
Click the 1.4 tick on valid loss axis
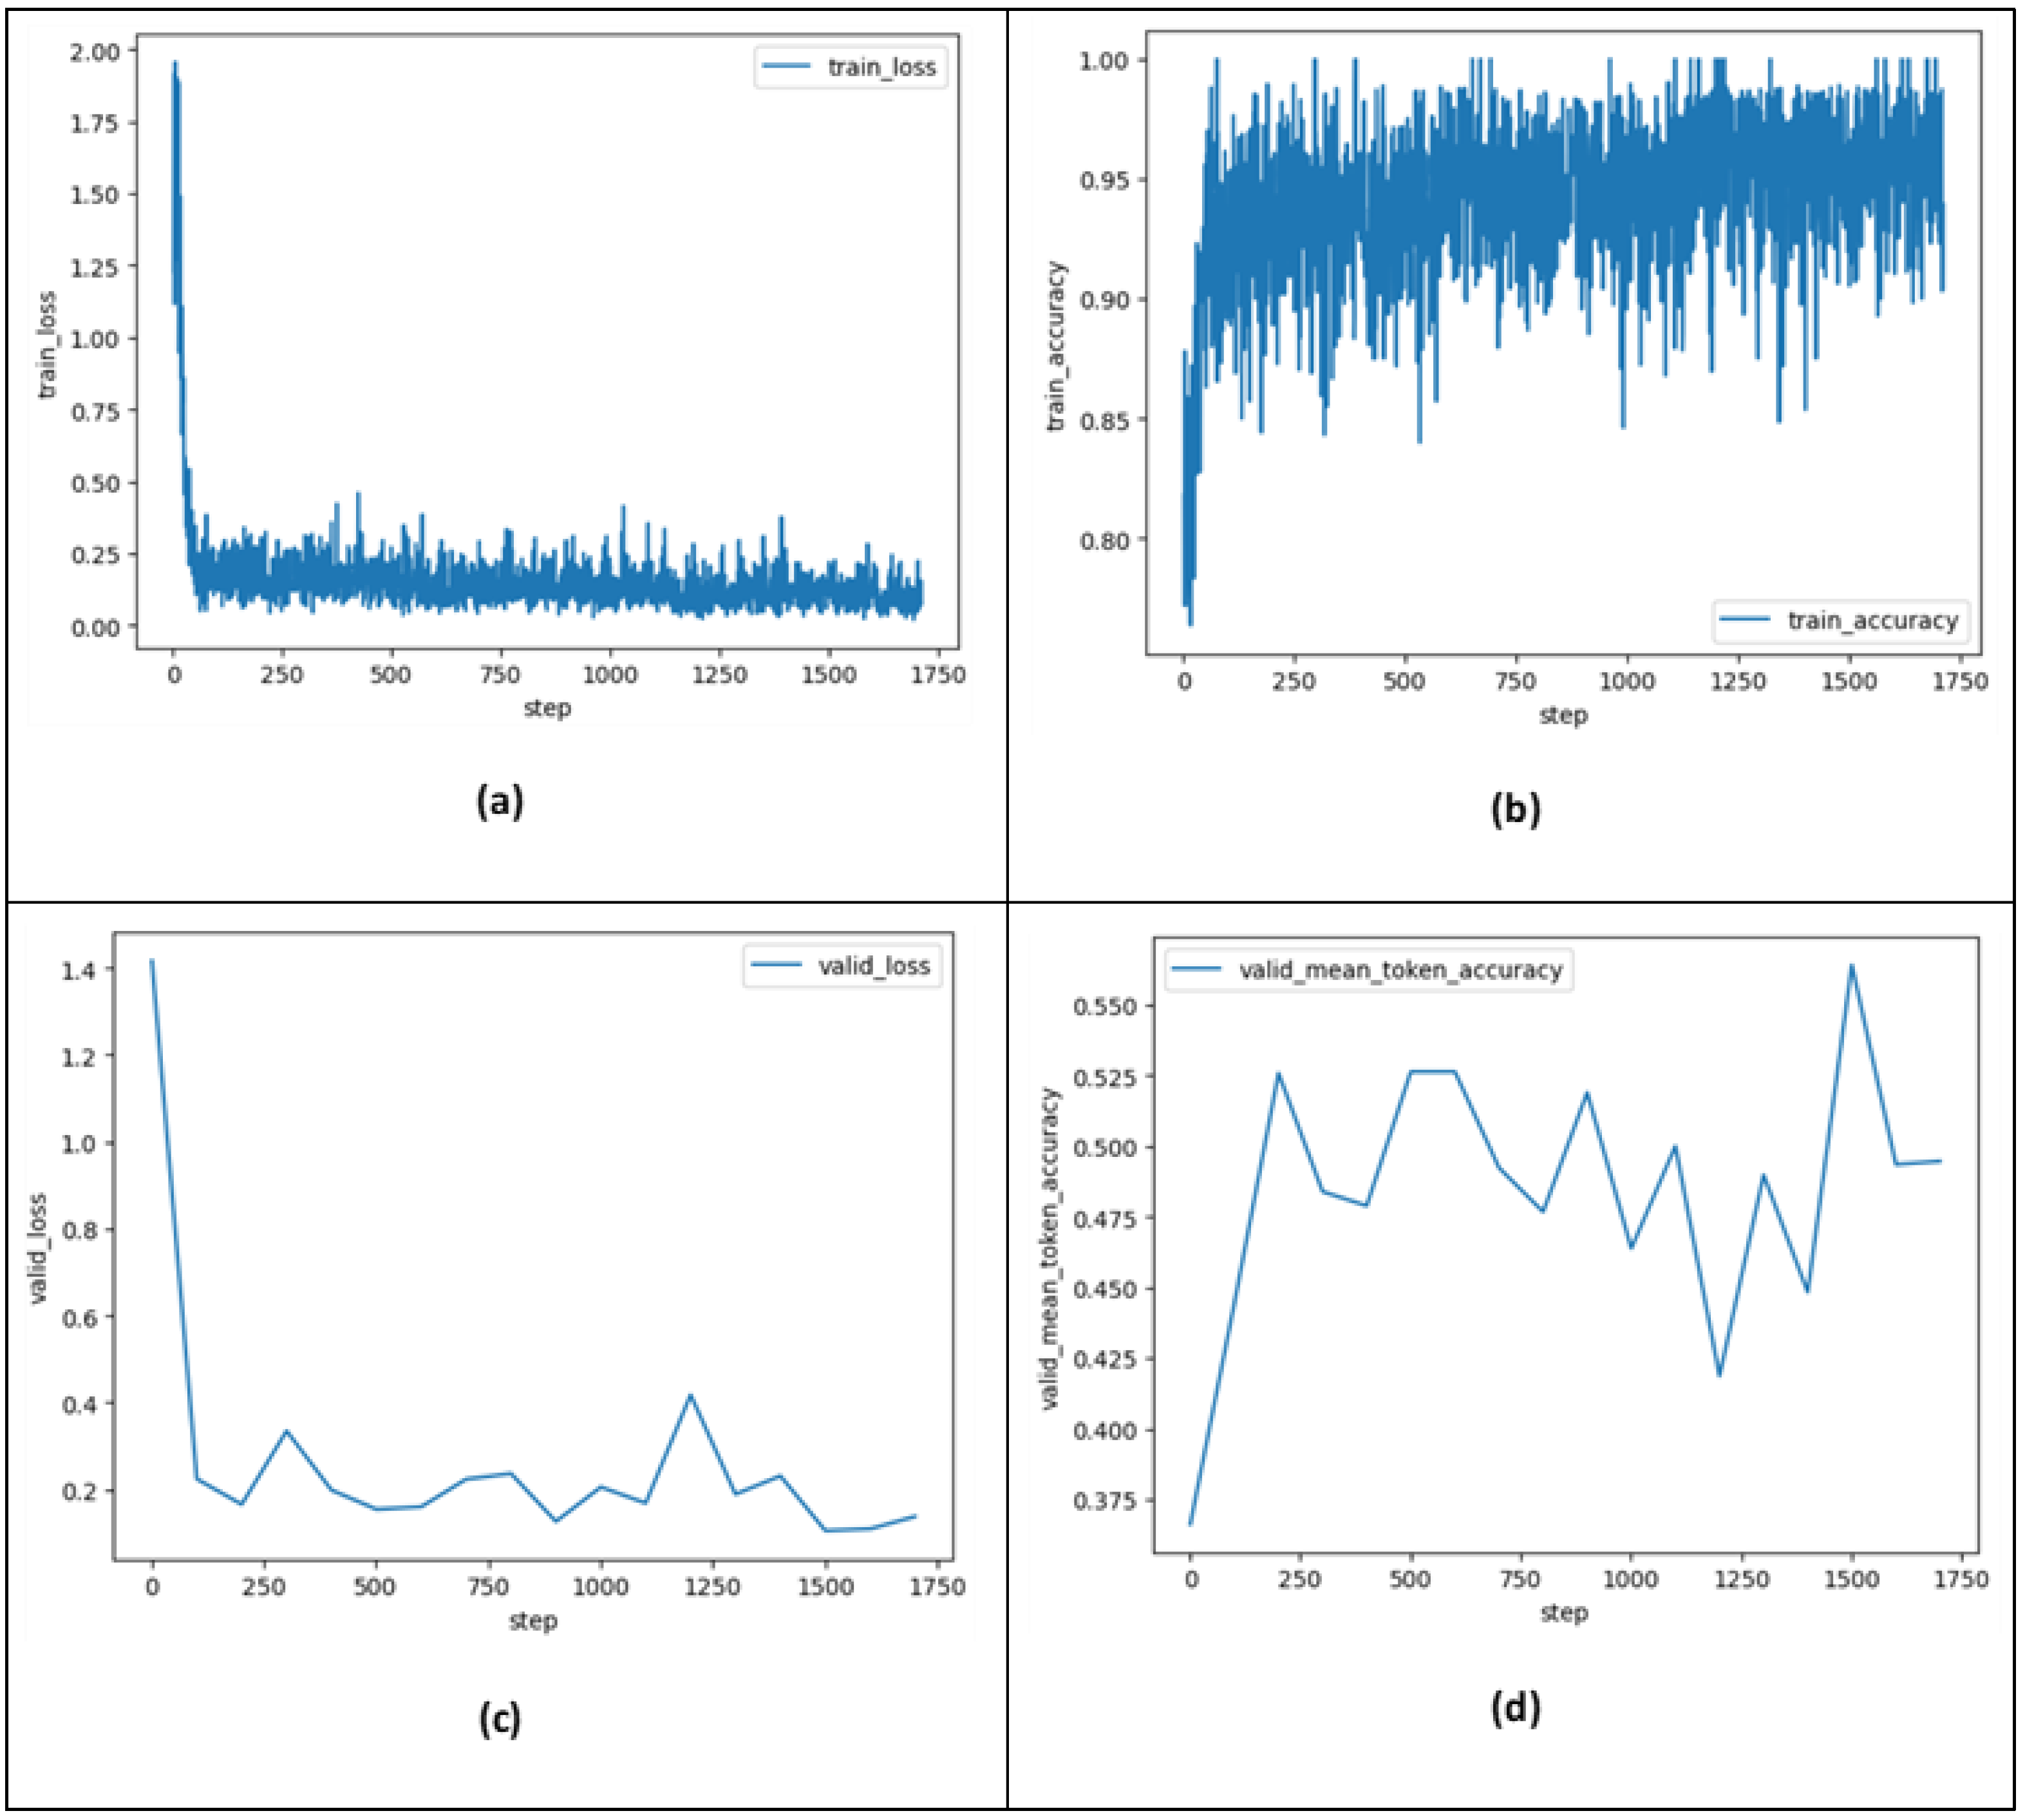point(79,969)
